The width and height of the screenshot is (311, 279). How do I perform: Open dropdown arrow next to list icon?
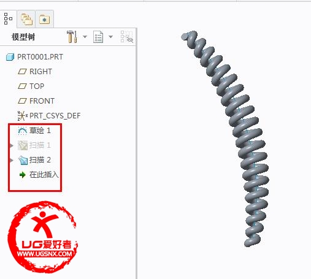[110, 37]
